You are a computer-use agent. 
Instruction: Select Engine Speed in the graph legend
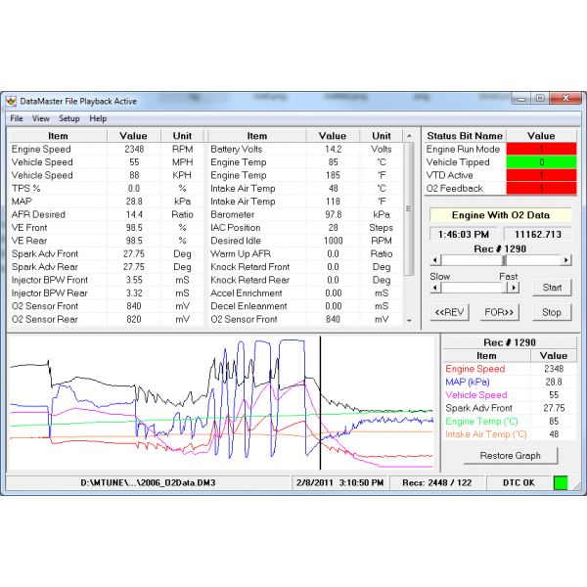[475, 369]
